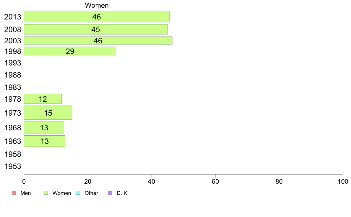Click the Women chart title

coord(97,5)
